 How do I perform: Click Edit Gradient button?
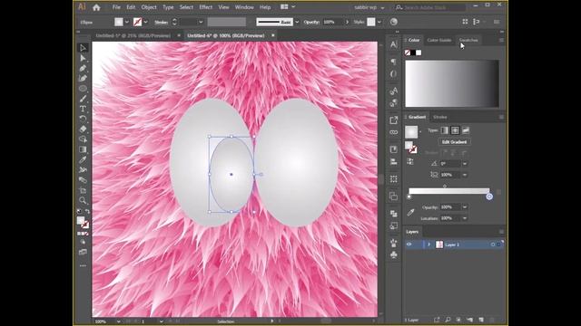[454, 142]
